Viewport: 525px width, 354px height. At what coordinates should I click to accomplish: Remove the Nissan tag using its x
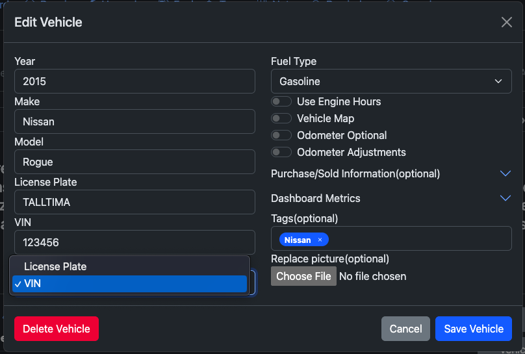tap(320, 240)
